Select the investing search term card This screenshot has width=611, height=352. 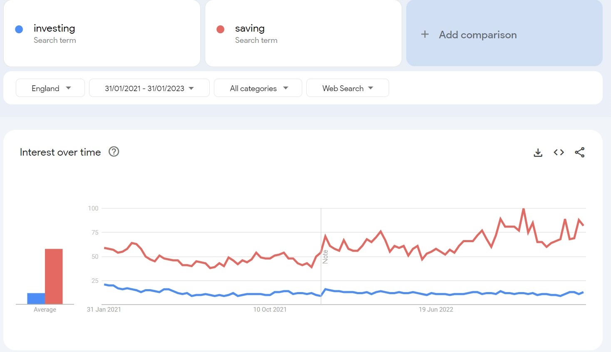pyautogui.click(x=102, y=33)
